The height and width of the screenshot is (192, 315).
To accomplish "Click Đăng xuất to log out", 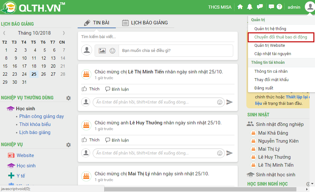I will (x=264, y=88).
